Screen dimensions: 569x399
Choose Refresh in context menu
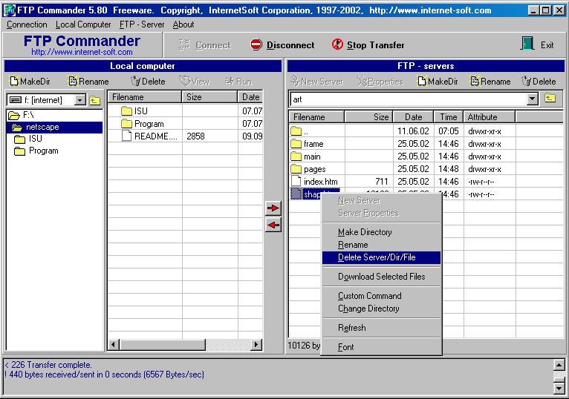point(381,328)
